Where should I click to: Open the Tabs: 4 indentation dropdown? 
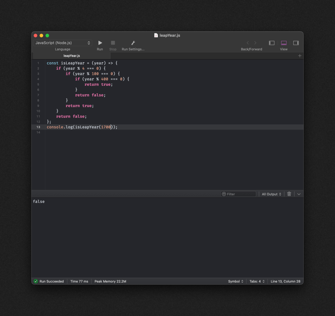pos(257,281)
